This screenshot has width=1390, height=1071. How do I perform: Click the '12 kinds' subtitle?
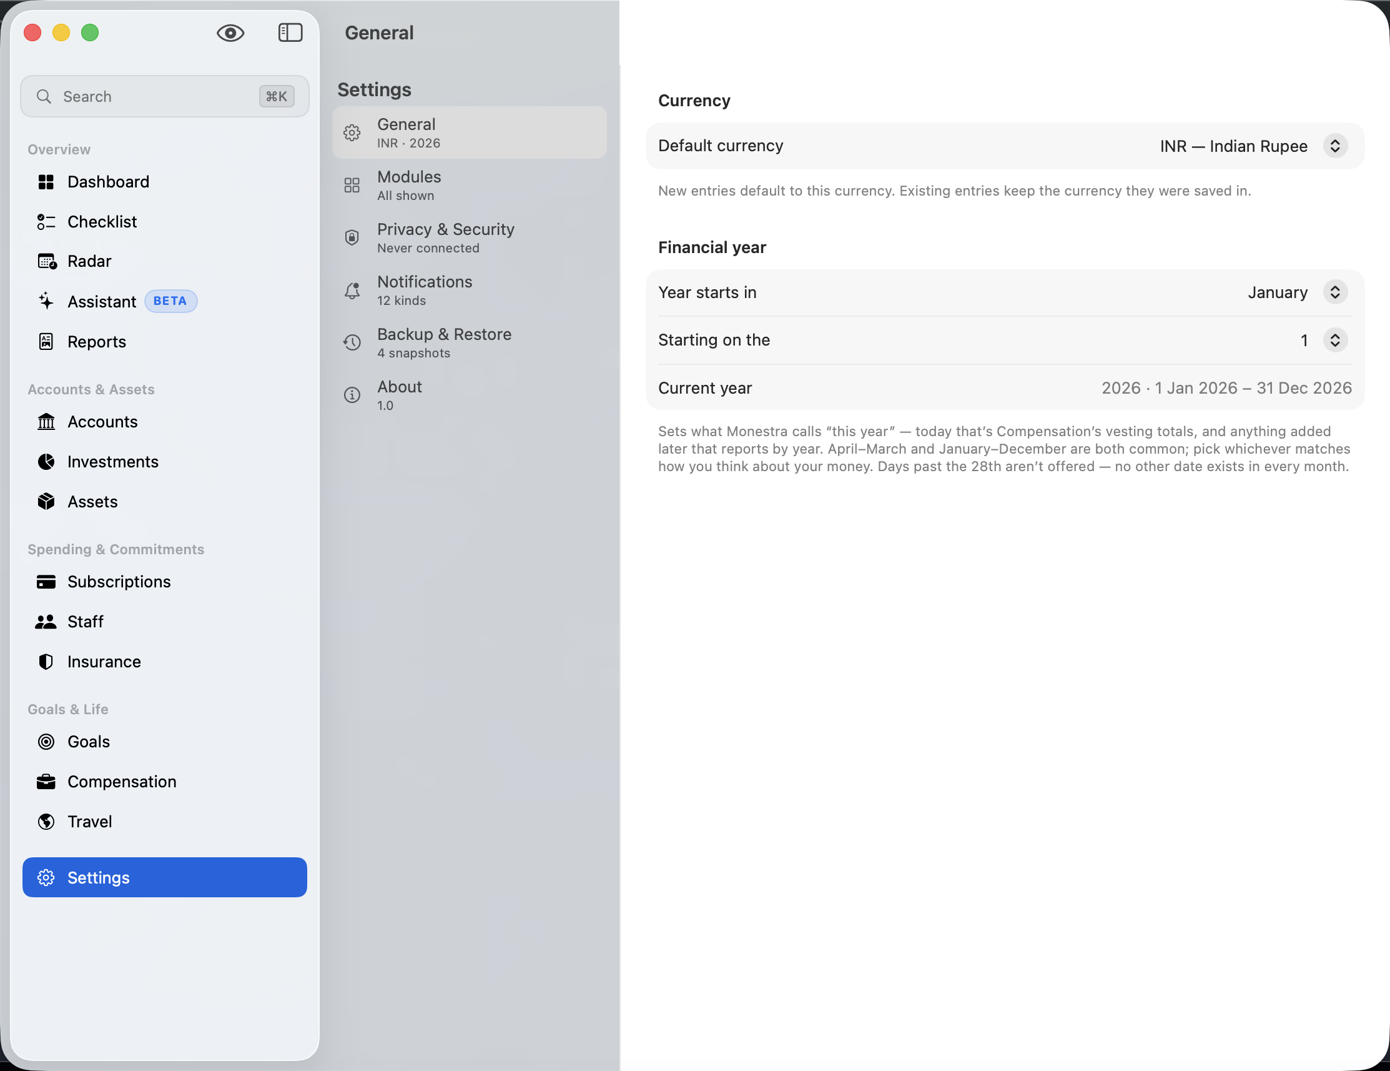[x=402, y=301]
